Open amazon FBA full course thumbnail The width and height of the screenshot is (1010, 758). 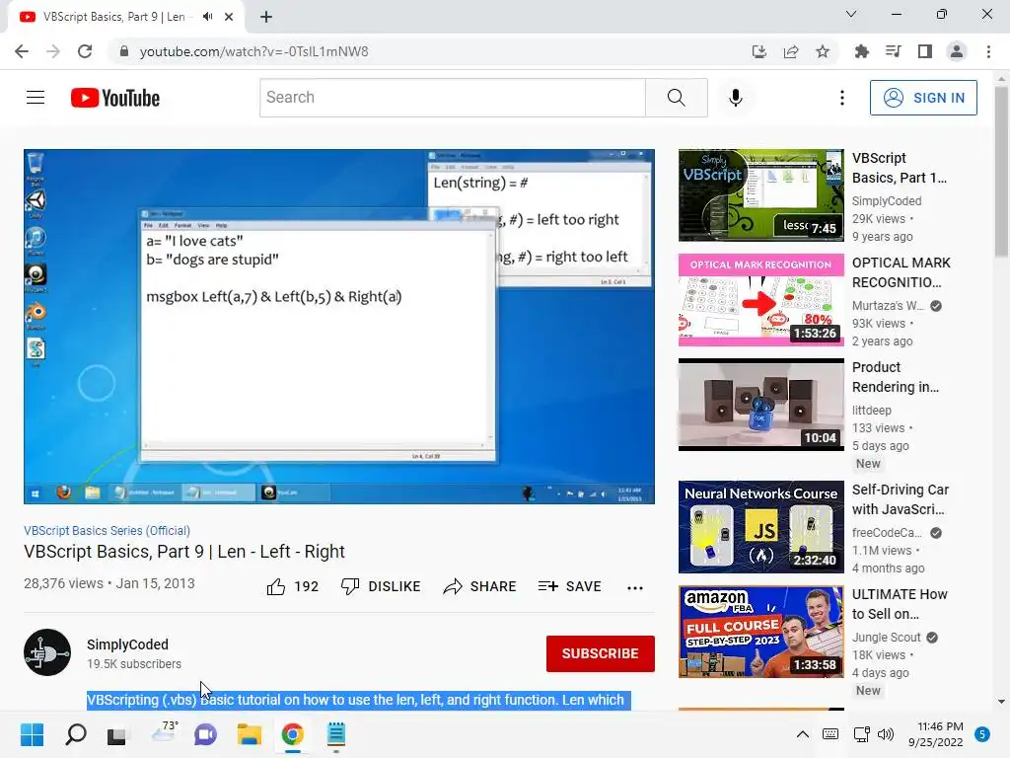[x=760, y=632]
